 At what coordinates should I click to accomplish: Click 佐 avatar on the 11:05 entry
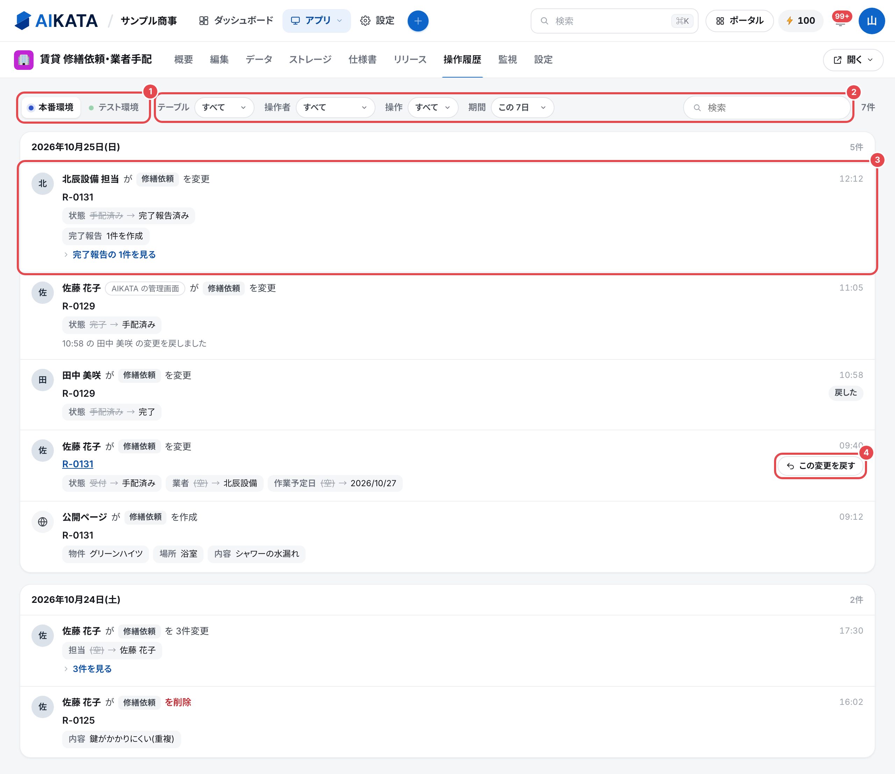(x=42, y=292)
